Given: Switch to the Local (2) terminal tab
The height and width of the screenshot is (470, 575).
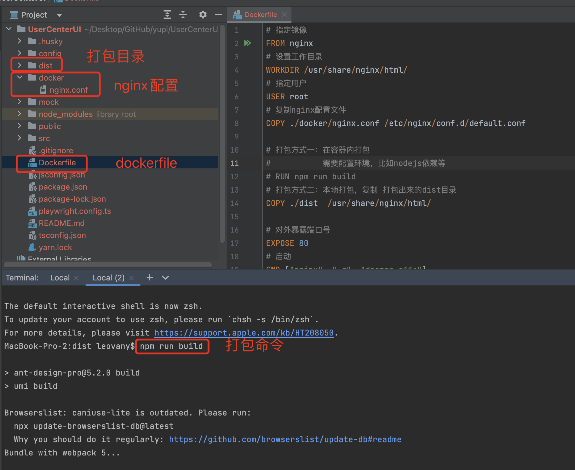Looking at the screenshot, I should (x=108, y=278).
